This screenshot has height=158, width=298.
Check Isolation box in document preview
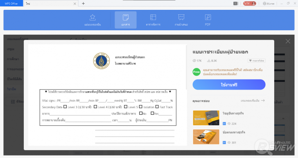pos(141,107)
